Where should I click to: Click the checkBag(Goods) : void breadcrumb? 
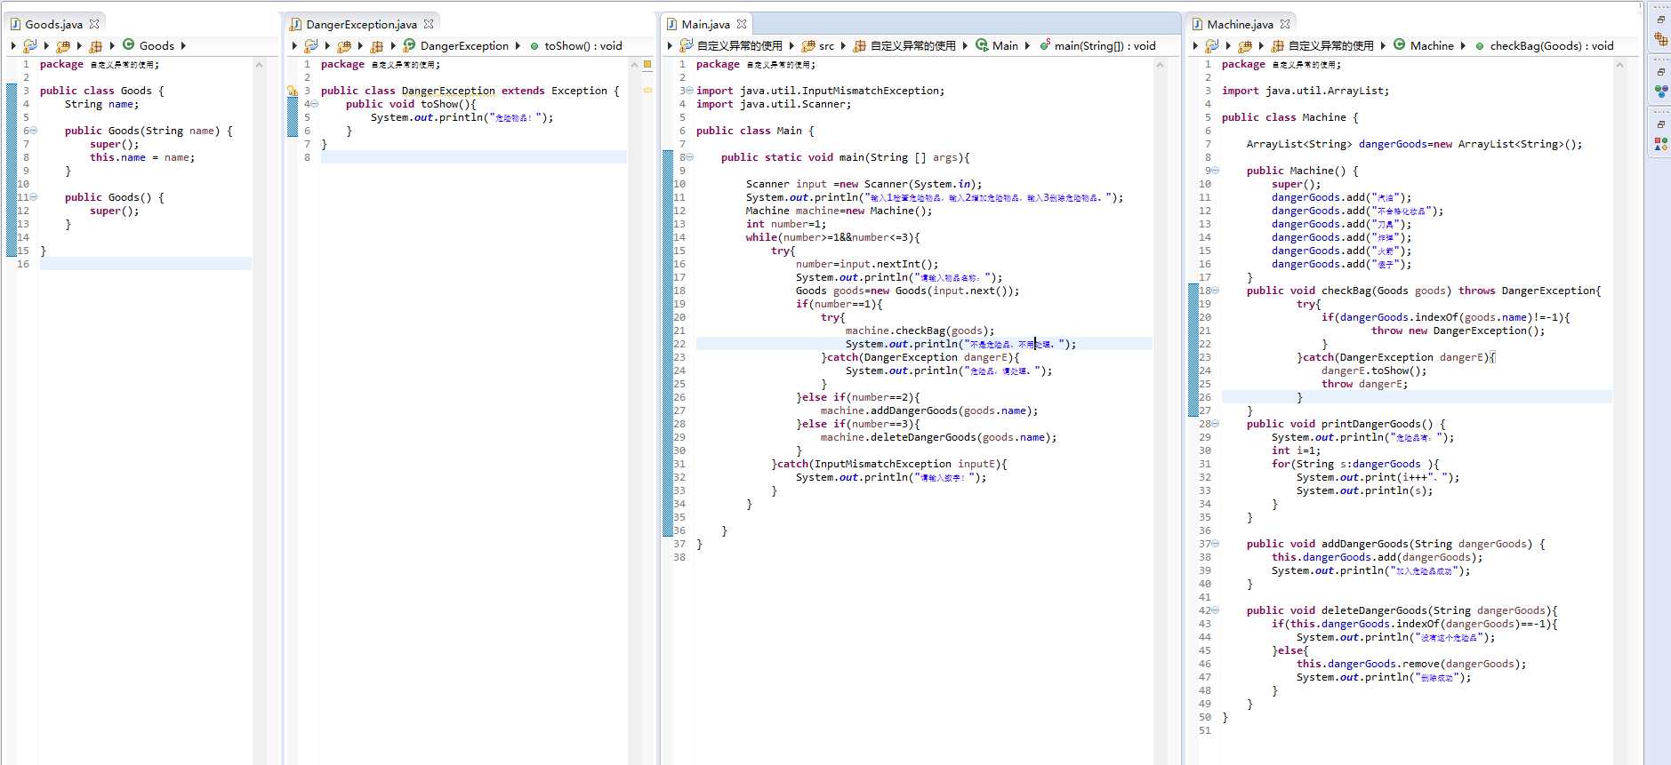coord(1552,45)
